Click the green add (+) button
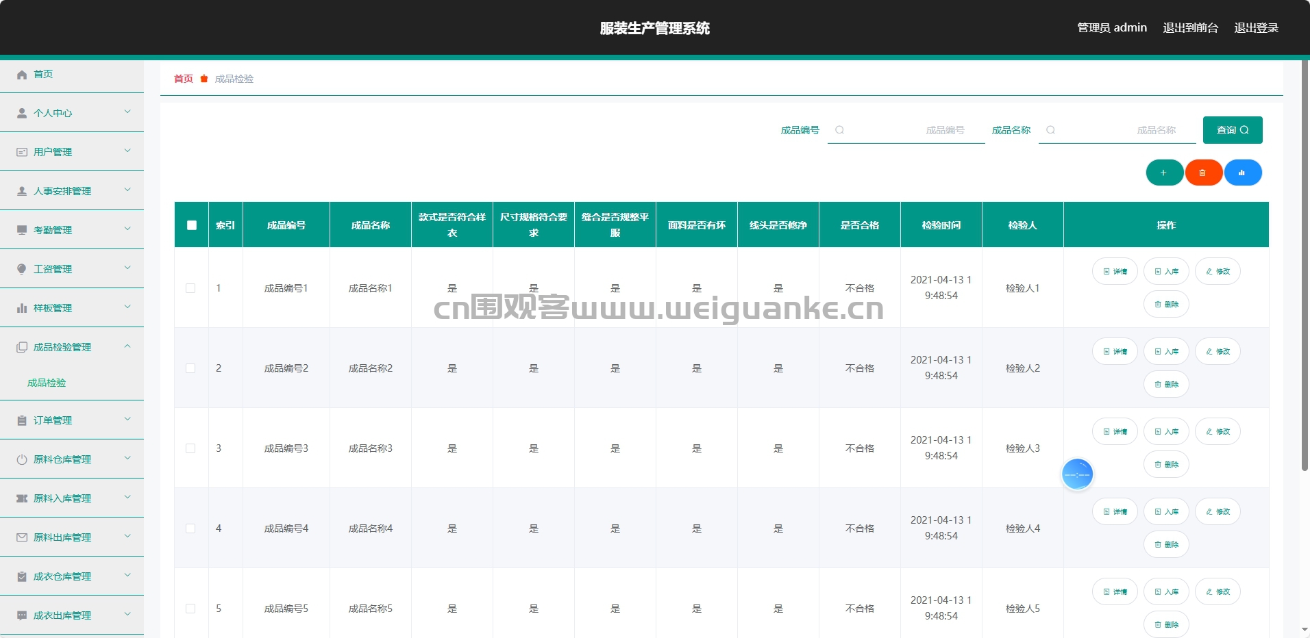This screenshot has height=638, width=1310. coord(1164,173)
